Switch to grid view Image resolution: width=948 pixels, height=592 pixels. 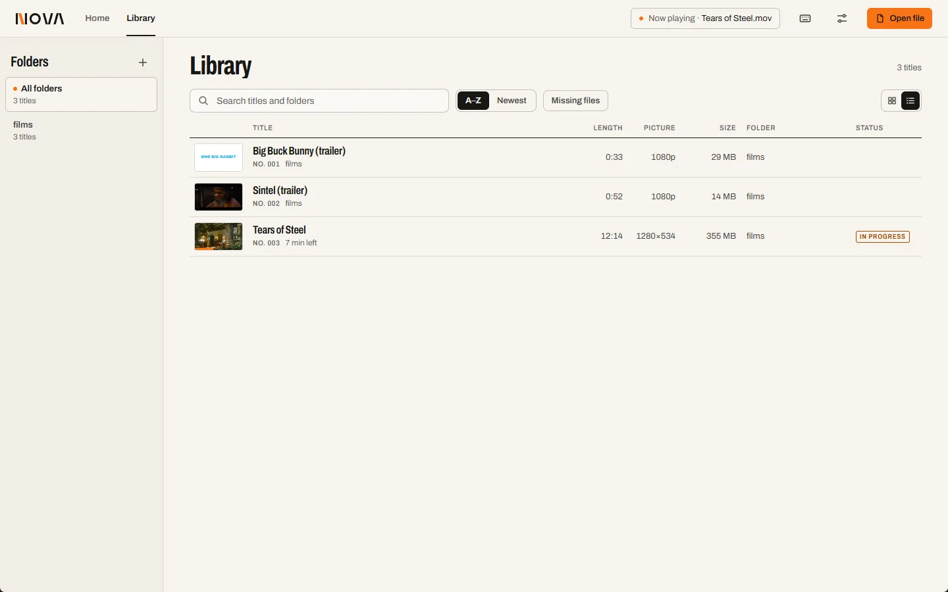(x=892, y=101)
